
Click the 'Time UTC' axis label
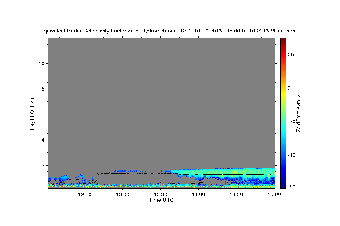click(161, 200)
